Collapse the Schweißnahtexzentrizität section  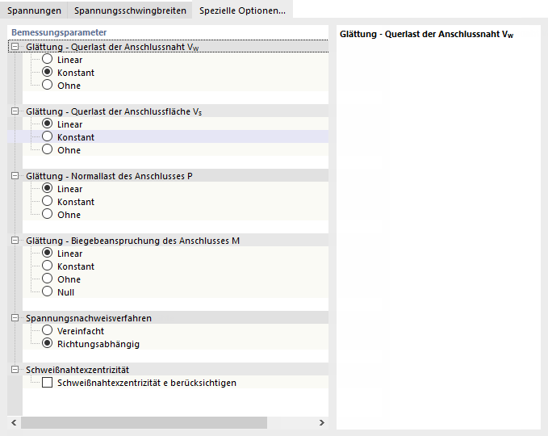pos(15,370)
